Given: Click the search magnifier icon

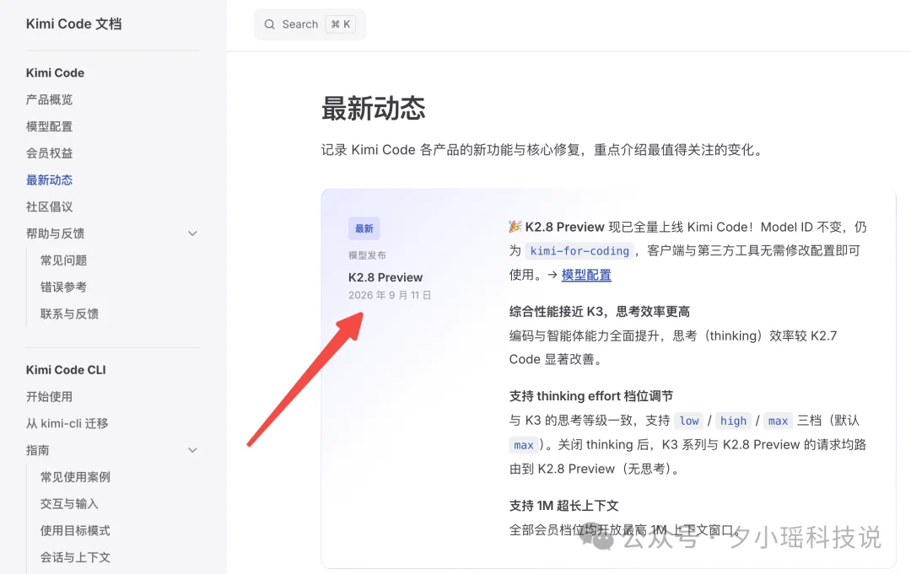Looking at the screenshot, I should point(270,24).
